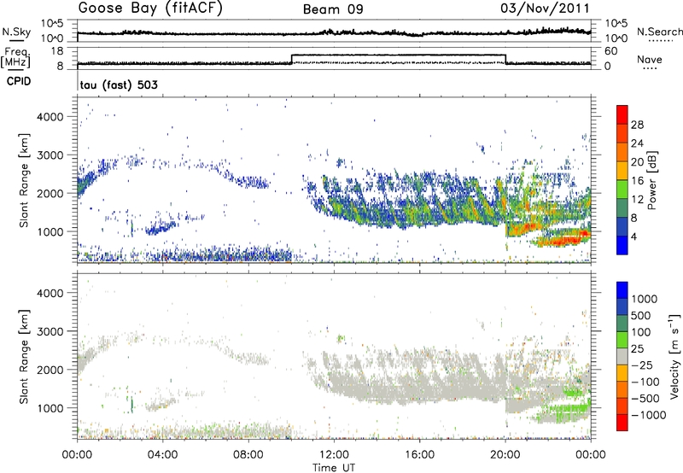
Task: Select the 'tau (fast) 503' CPID text
Action: [119, 85]
